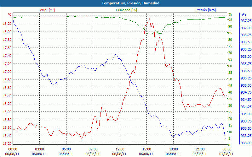Click the "936,50" pressure axis value

click(246, 42)
